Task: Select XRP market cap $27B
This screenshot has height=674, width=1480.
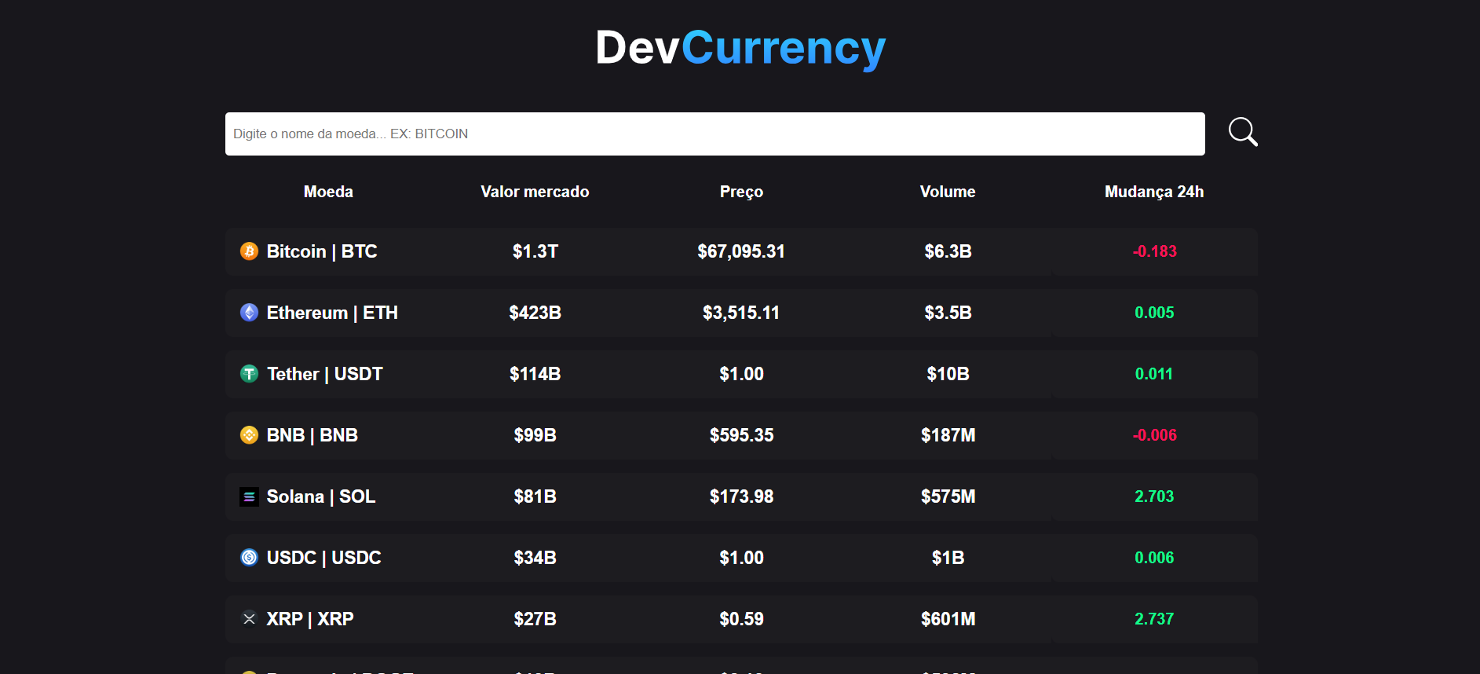Action: click(535, 619)
